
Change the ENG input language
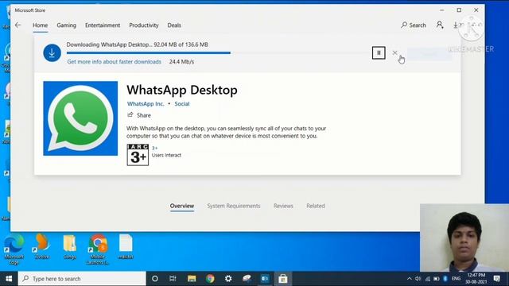(x=456, y=279)
